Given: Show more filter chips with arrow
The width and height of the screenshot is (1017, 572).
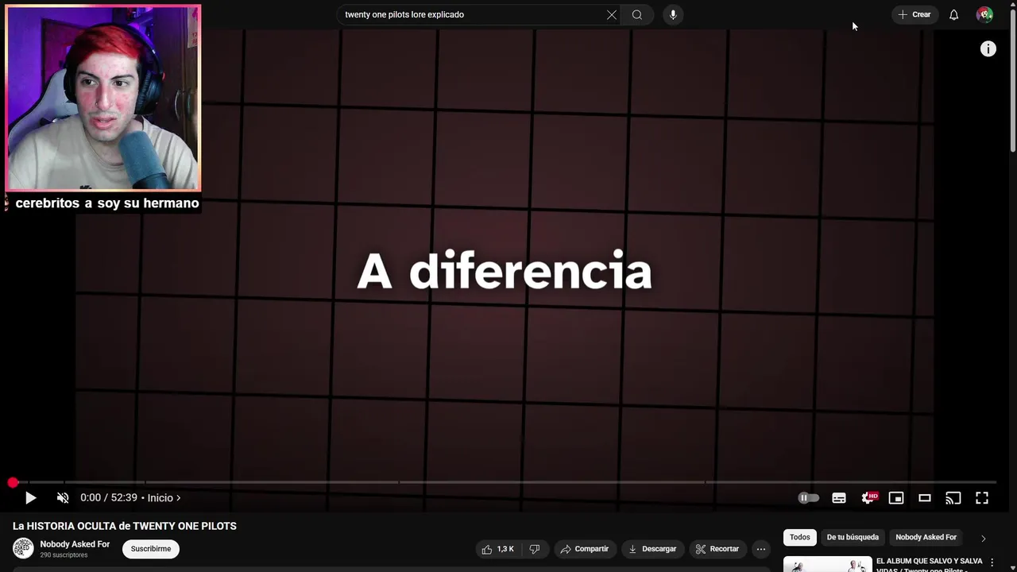Looking at the screenshot, I should tap(983, 538).
